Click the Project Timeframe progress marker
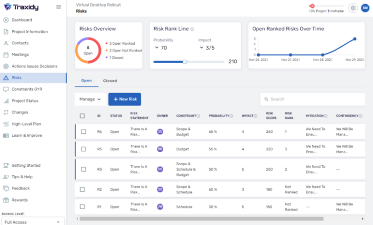The height and width of the screenshot is (225, 373). pos(312,6)
